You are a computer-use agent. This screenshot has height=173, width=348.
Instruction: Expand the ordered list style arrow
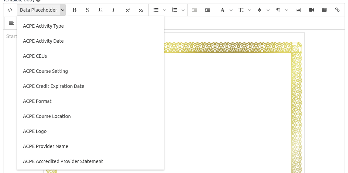pos(183,10)
